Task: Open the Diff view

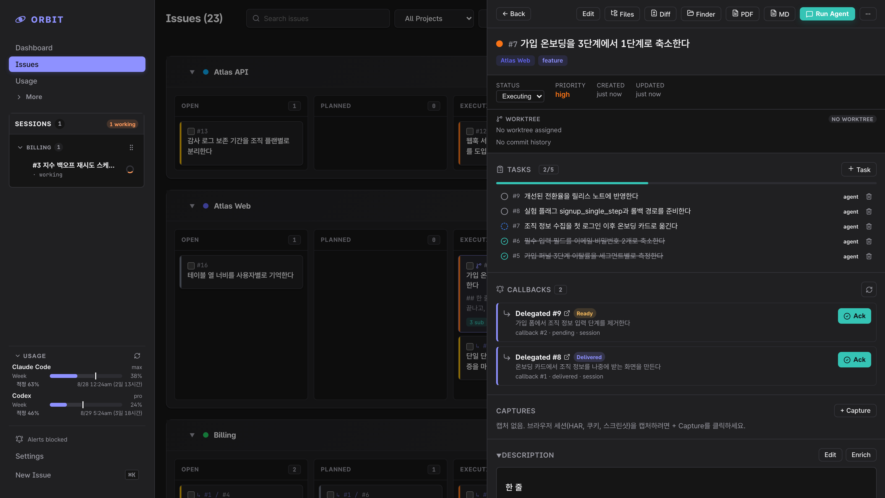Action: point(660,14)
